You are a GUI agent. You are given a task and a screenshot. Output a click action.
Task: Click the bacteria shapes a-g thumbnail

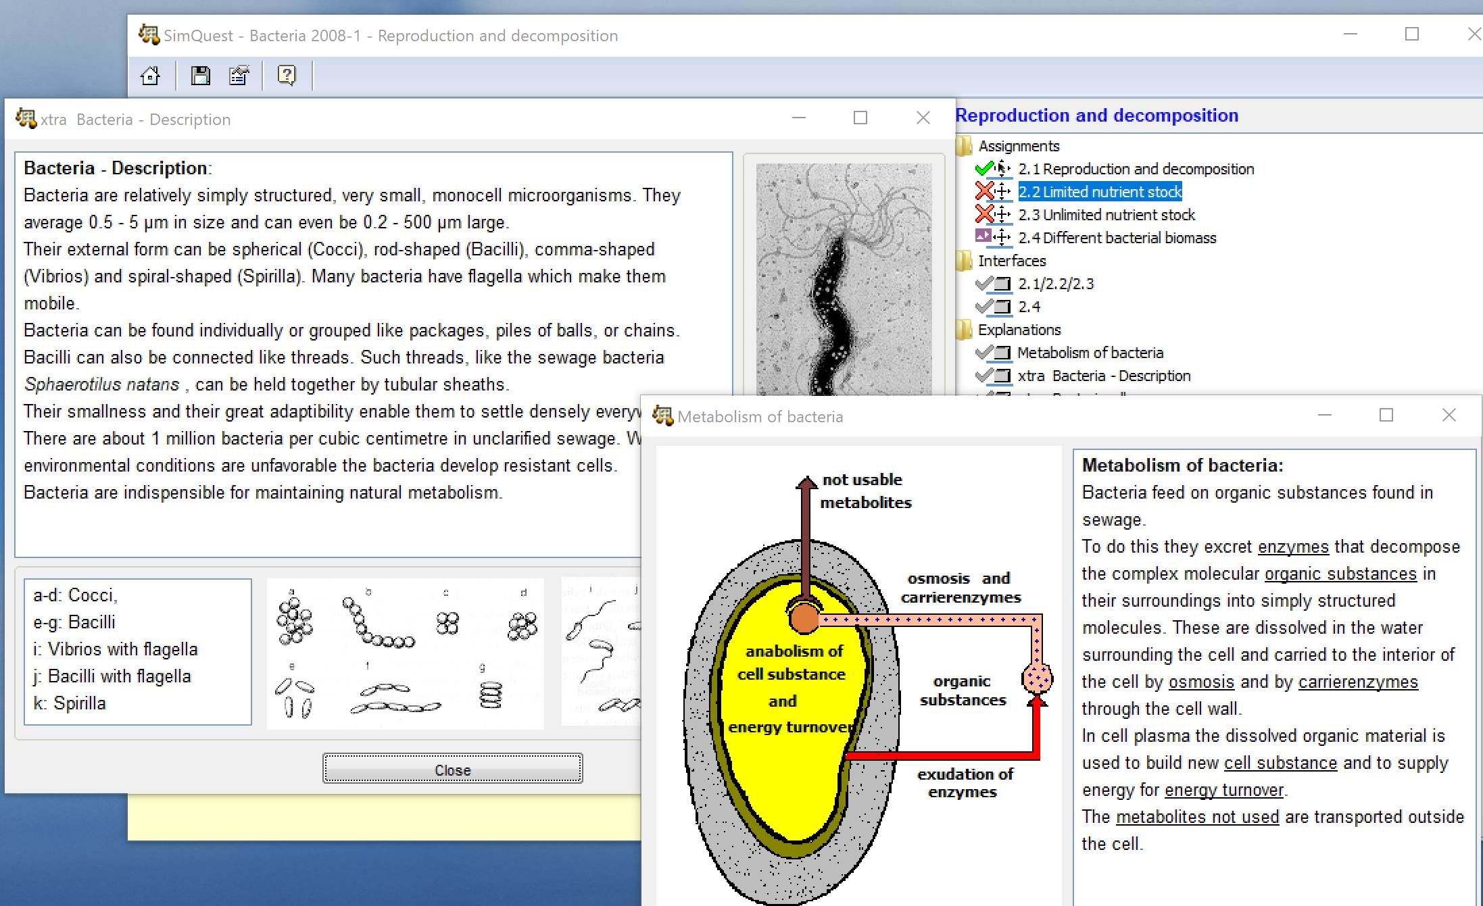[x=406, y=653]
